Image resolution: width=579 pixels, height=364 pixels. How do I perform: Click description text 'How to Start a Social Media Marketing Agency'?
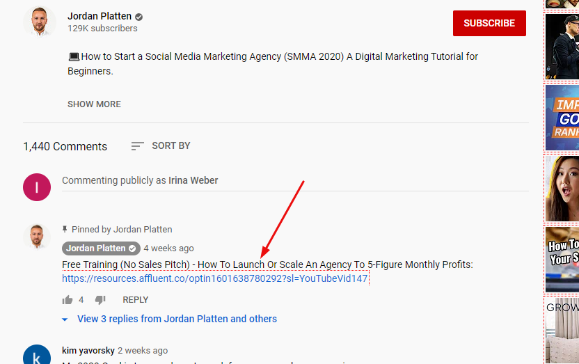[182, 56]
